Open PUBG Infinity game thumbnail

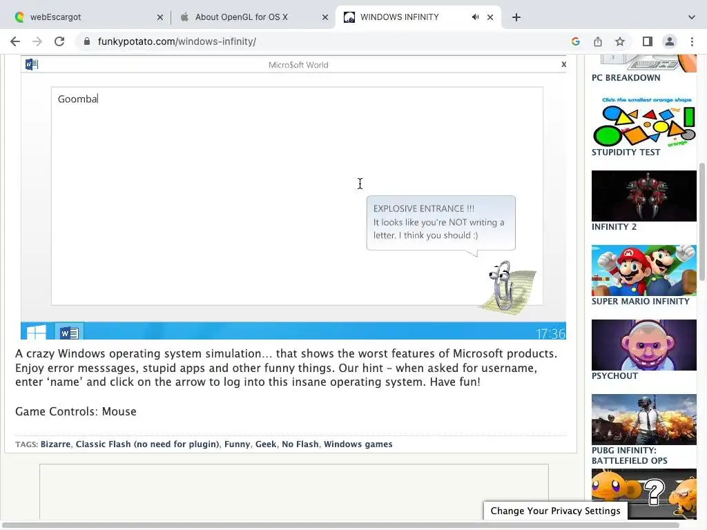coord(644,420)
